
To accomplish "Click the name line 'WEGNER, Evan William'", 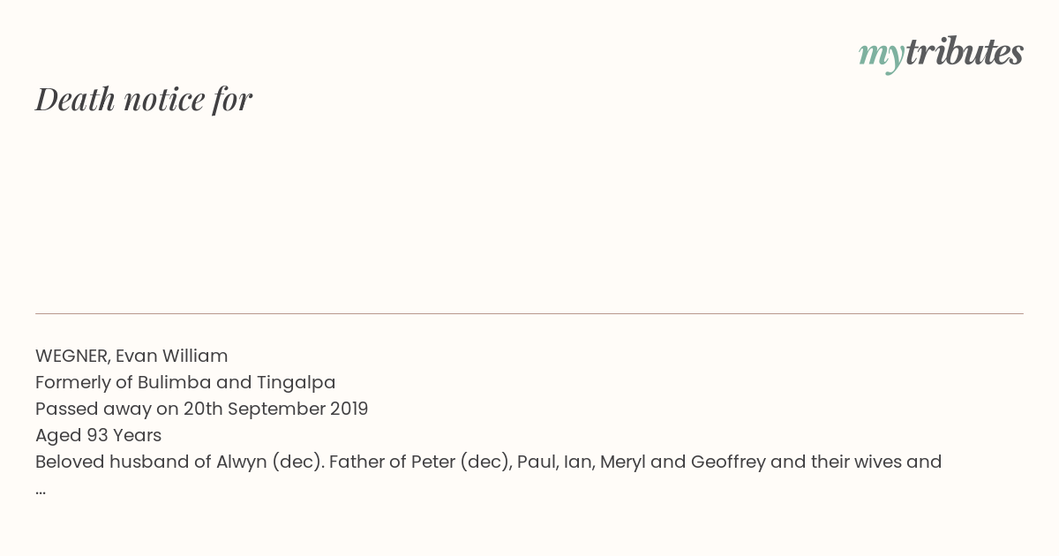I will point(131,356).
